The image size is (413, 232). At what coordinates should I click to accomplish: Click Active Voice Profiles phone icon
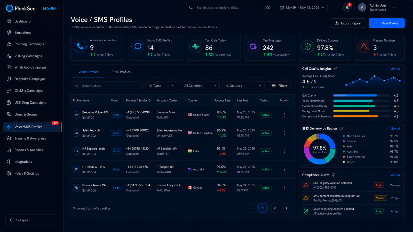click(80, 46)
